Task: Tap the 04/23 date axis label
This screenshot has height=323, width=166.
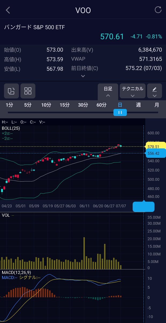Action: 7,206
